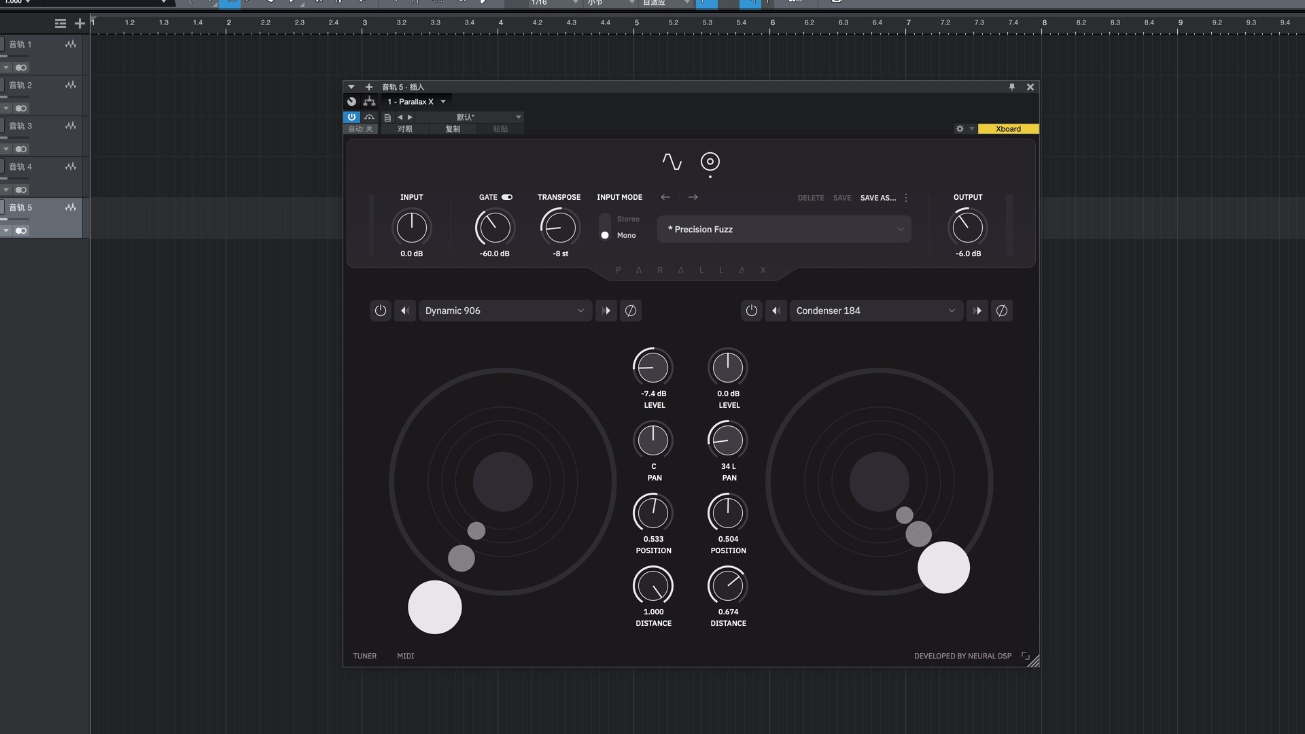Expand the Dynamic 906 microphone dropdown
This screenshot has width=1305, height=734.
504,311
